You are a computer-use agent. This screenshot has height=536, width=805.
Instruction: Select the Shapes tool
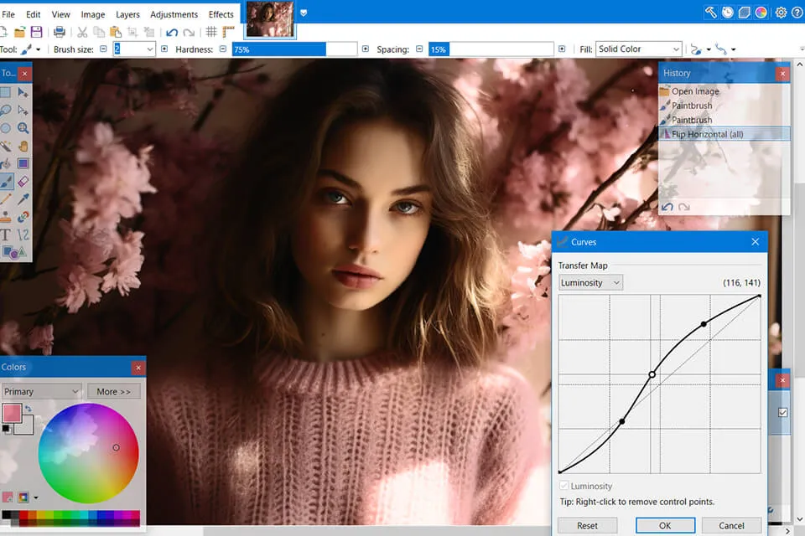13,252
